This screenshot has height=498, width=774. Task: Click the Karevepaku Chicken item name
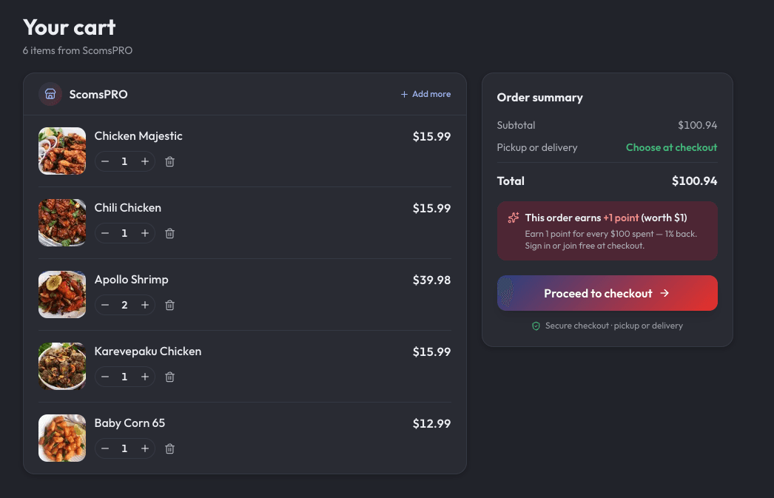tap(147, 351)
